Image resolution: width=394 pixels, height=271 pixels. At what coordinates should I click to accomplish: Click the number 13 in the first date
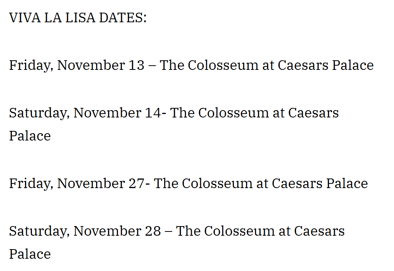(136, 66)
